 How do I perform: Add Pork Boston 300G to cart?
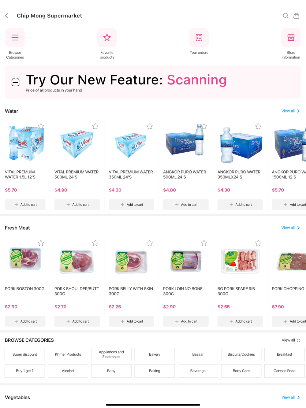click(x=25, y=321)
